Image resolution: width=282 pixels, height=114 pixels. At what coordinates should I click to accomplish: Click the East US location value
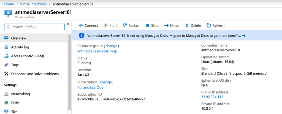coord(83,75)
